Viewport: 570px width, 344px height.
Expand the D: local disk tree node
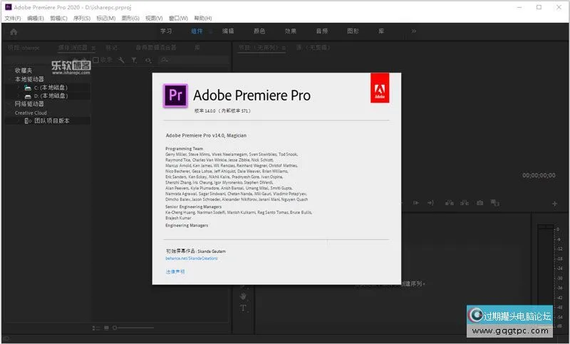tap(19, 96)
